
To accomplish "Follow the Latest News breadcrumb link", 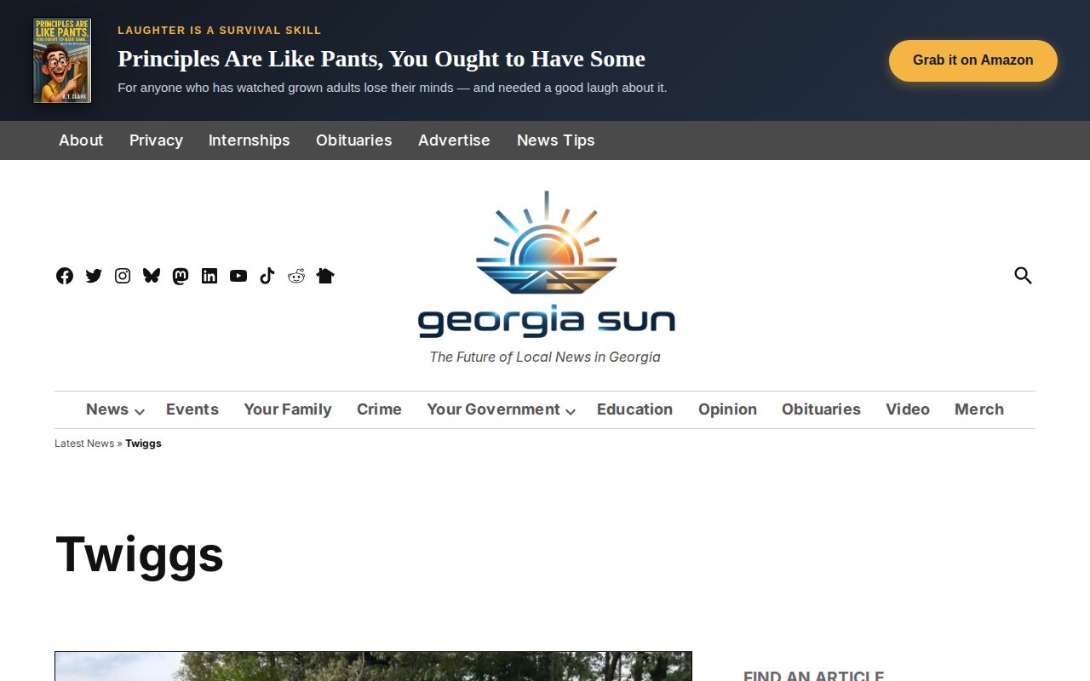I will (84, 444).
